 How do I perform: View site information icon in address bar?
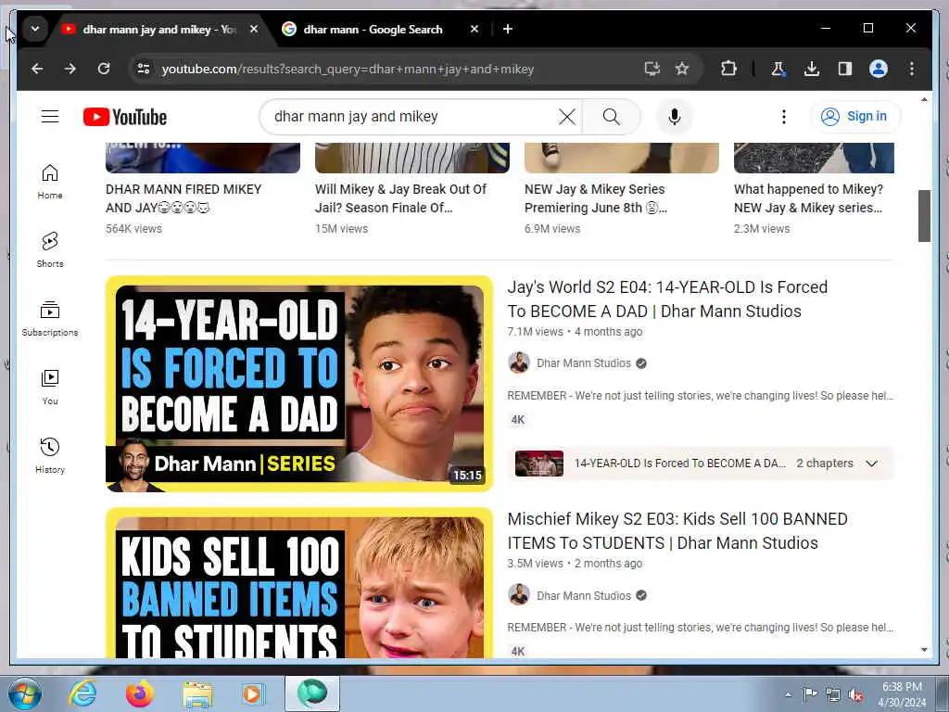pos(144,69)
